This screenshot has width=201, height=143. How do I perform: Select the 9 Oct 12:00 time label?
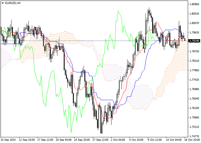(154, 140)
